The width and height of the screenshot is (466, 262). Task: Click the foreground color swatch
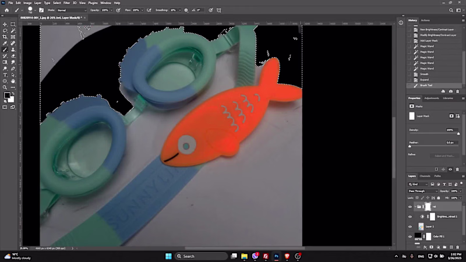click(x=7, y=95)
